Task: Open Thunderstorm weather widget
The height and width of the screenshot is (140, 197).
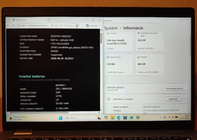Action: [x=18, y=118]
